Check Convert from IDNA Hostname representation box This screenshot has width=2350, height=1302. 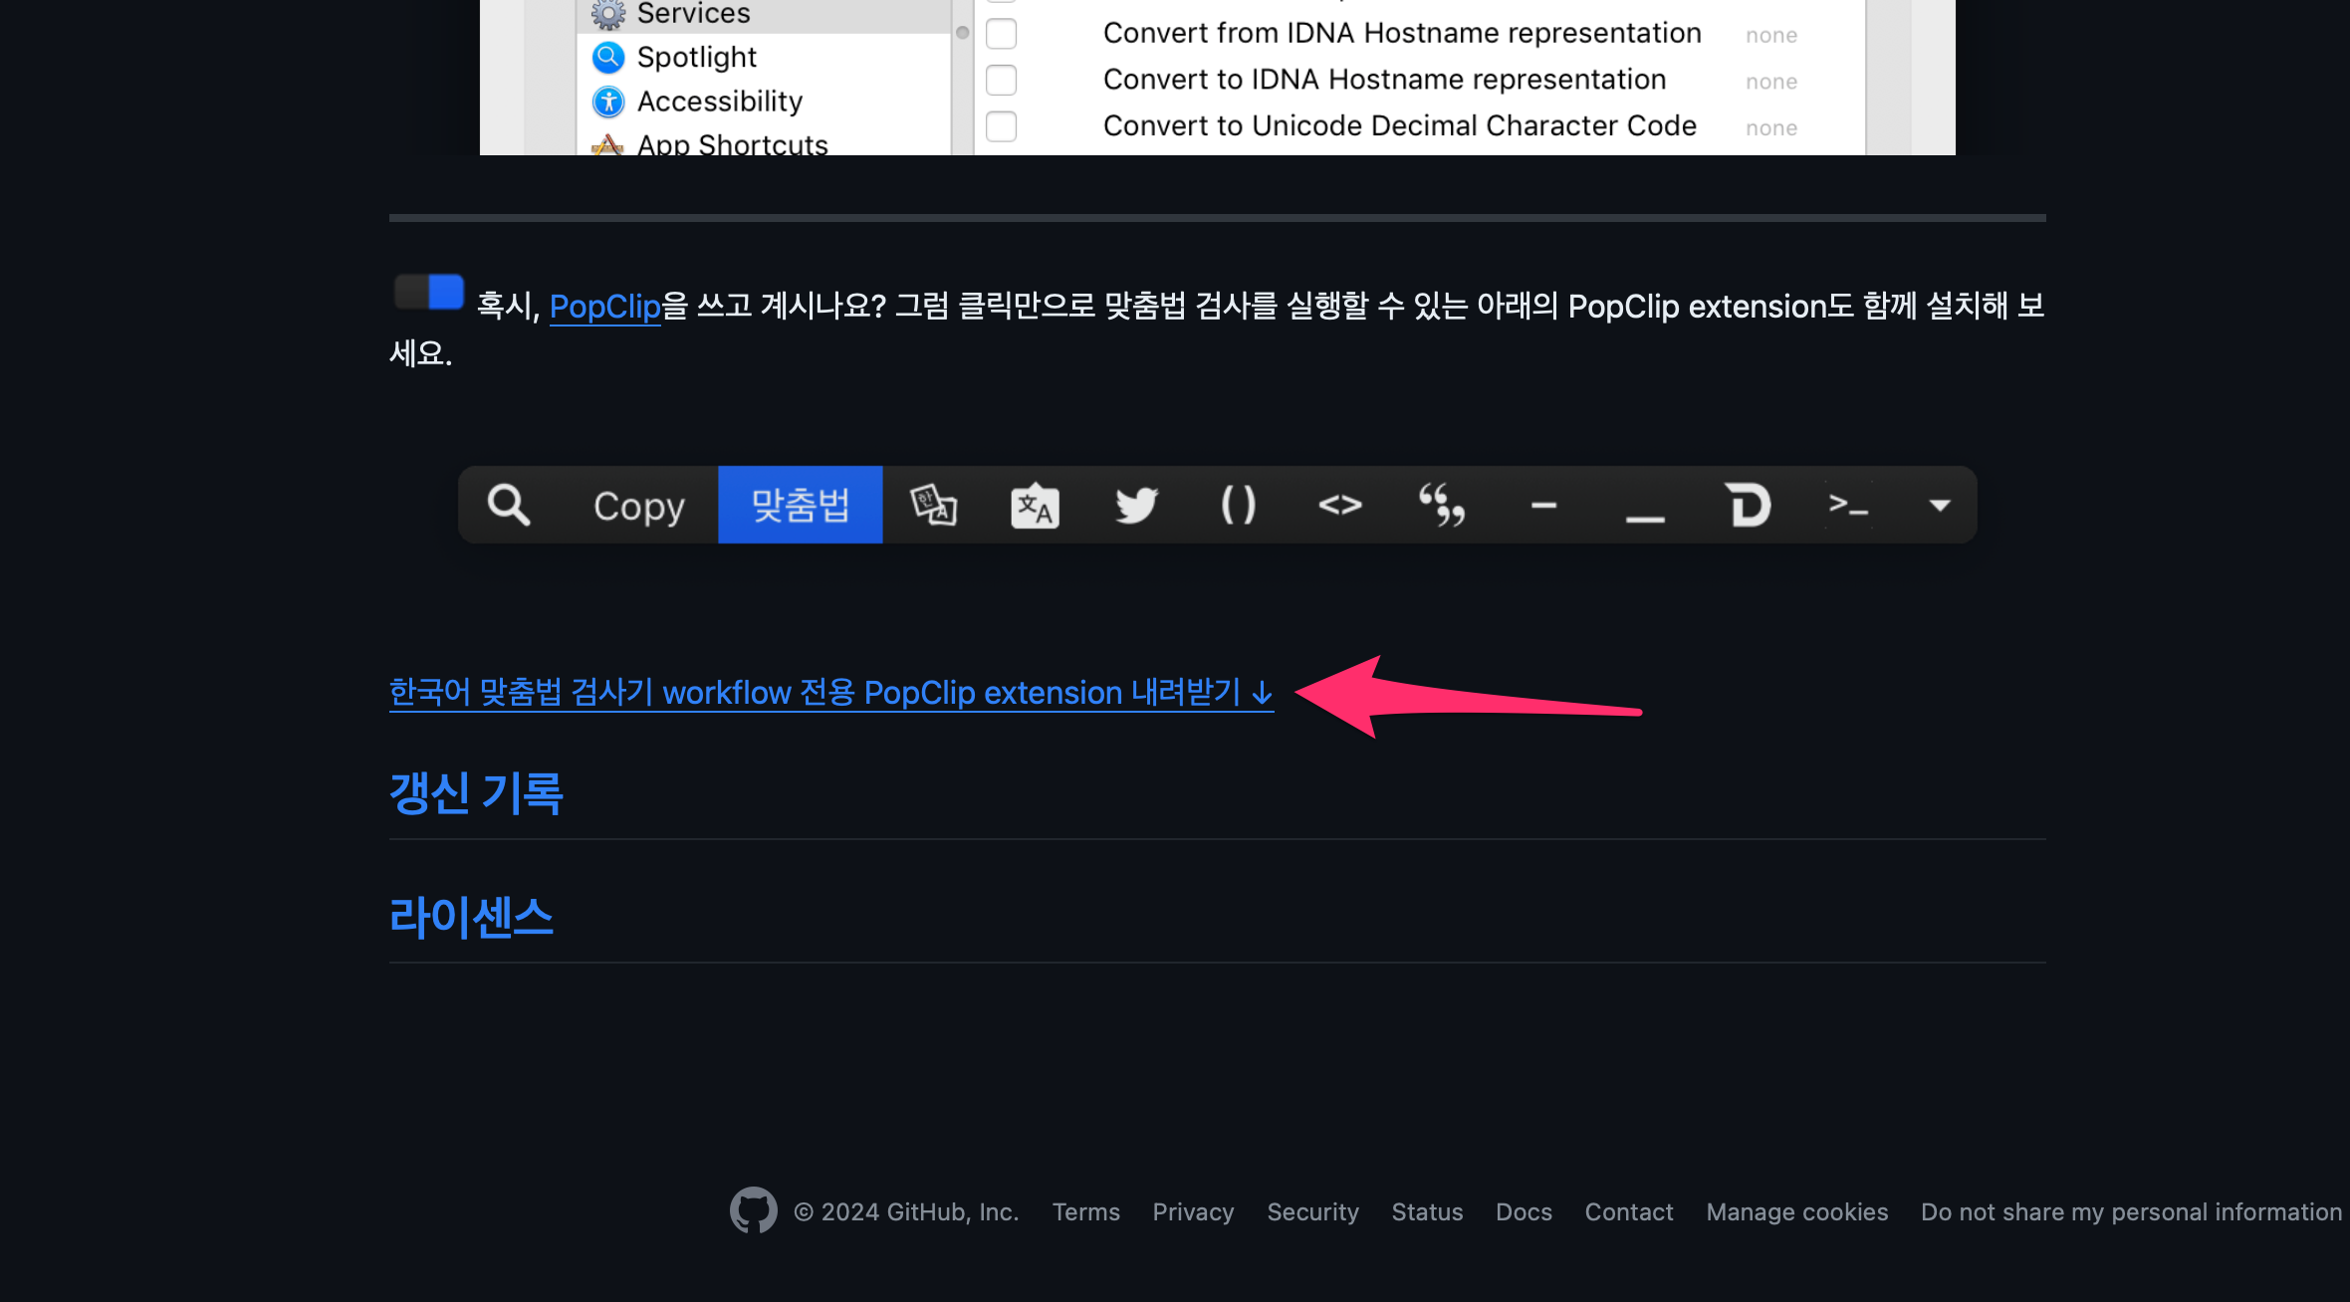point(1001,34)
